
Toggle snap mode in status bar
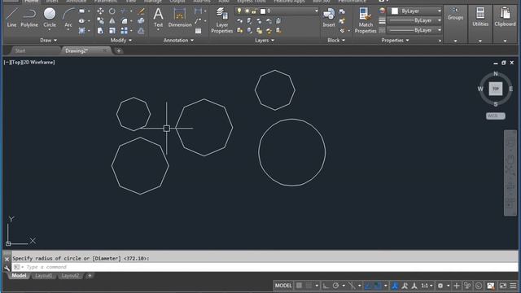pos(309,286)
